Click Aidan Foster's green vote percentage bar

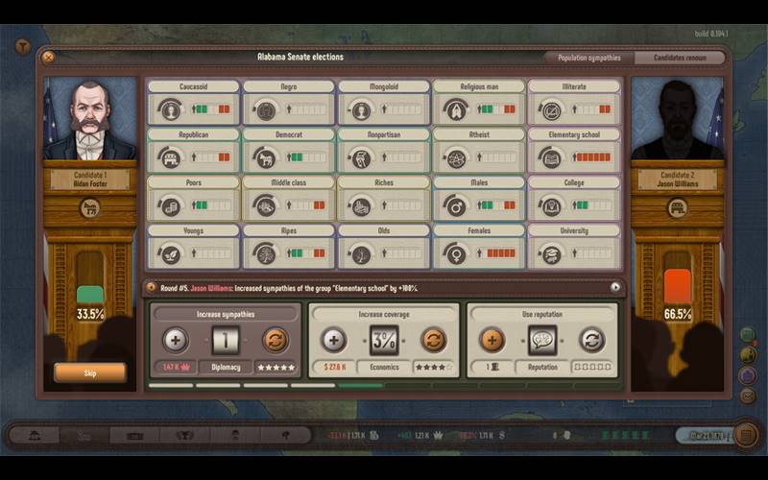tap(89, 293)
